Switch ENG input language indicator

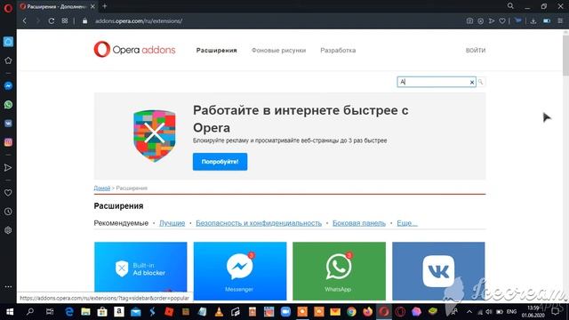[x=511, y=312]
